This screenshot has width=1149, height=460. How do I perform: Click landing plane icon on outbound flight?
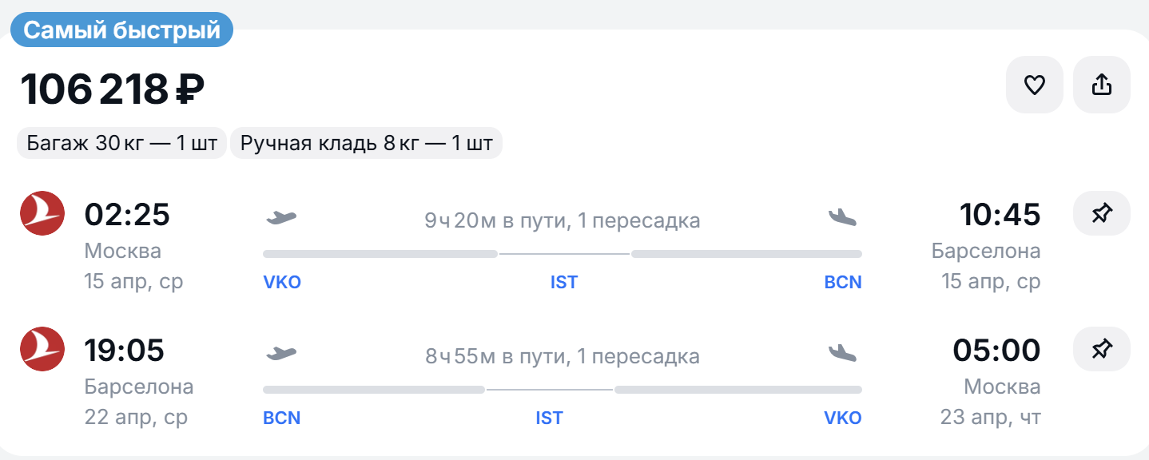[x=842, y=216]
